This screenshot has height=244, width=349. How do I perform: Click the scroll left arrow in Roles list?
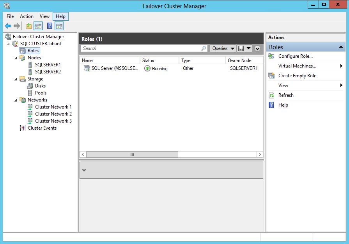tap(83, 155)
